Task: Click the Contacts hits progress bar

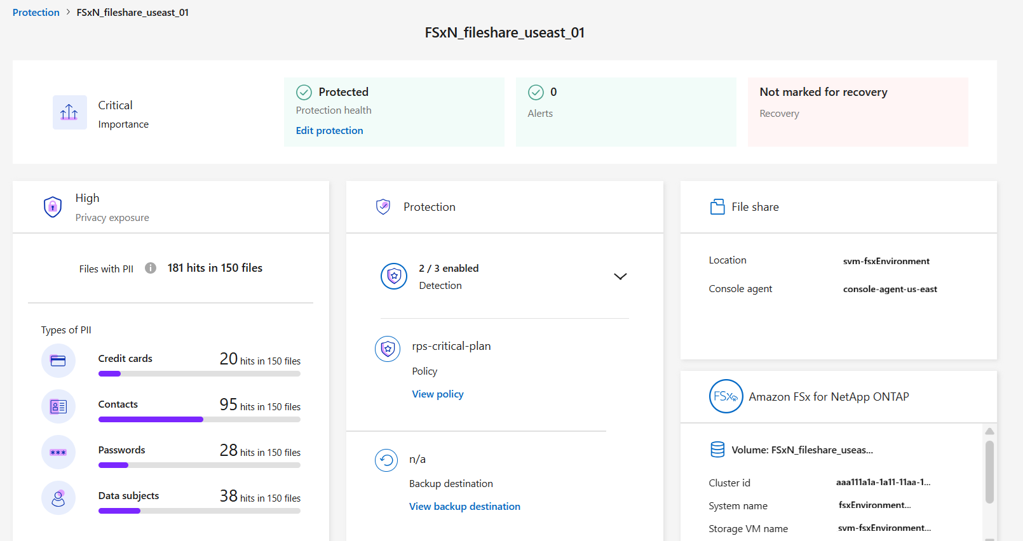Action: [x=199, y=419]
